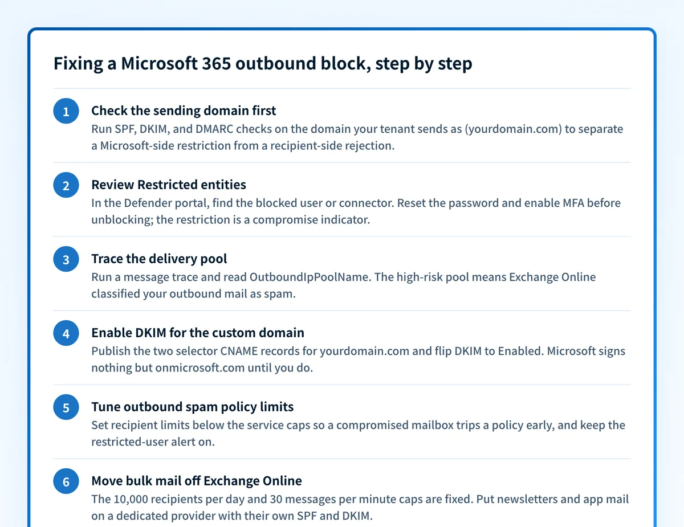Click the heading "Move bulk mail off Exchange Online"
Image resolution: width=684 pixels, height=527 pixels.
pyautogui.click(x=197, y=481)
